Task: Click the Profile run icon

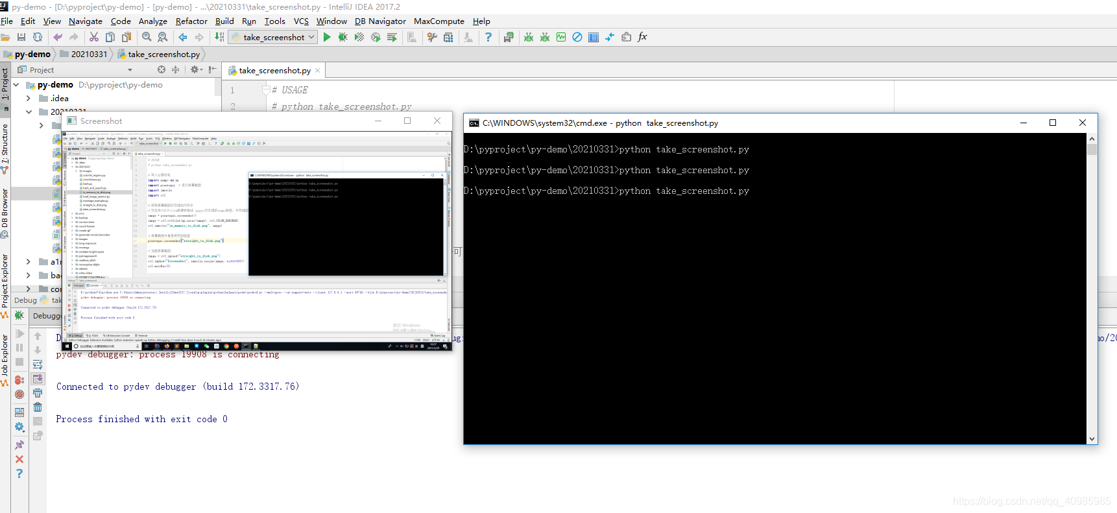Action: [x=376, y=37]
